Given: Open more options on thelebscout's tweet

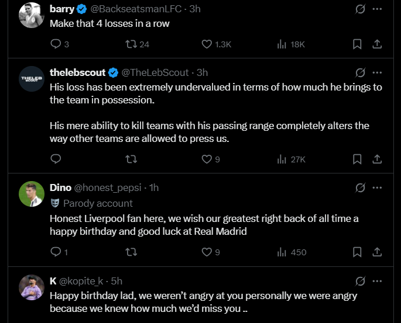Looking at the screenshot, I should [x=377, y=72].
